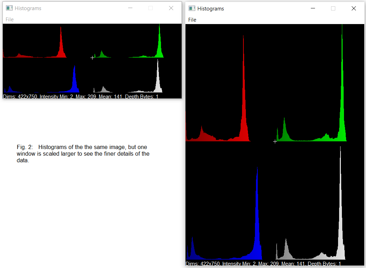Click app icon of large Histograms window
The height and width of the screenshot is (268, 366).
click(x=192, y=8)
